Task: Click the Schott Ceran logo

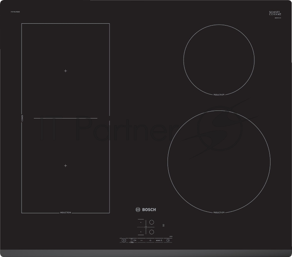Action: pos(274,14)
